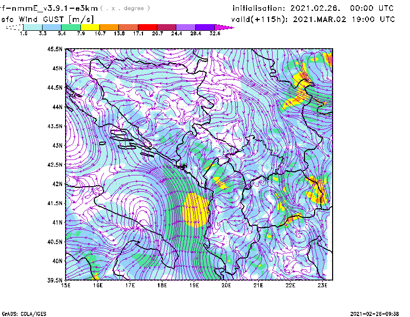Click the legend value 17.1
410x317 pixels.
[x=138, y=33]
